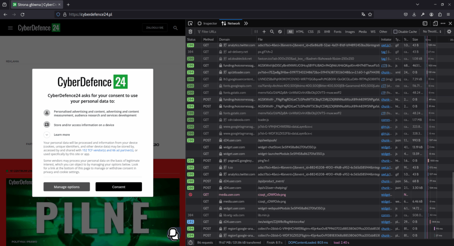Click the Consent button
The width and height of the screenshot is (454, 246).
(119, 187)
